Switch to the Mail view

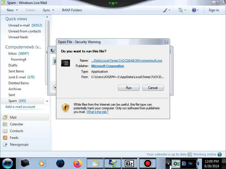pos(25,117)
